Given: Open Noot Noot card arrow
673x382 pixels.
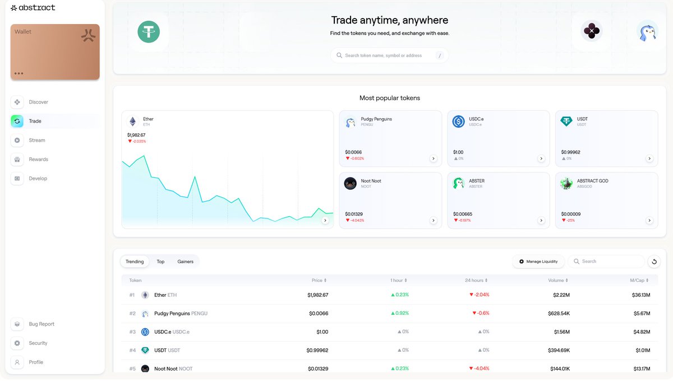Looking at the screenshot, I should click(x=433, y=221).
